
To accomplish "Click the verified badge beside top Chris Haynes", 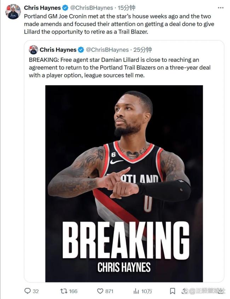I will click(65, 8).
